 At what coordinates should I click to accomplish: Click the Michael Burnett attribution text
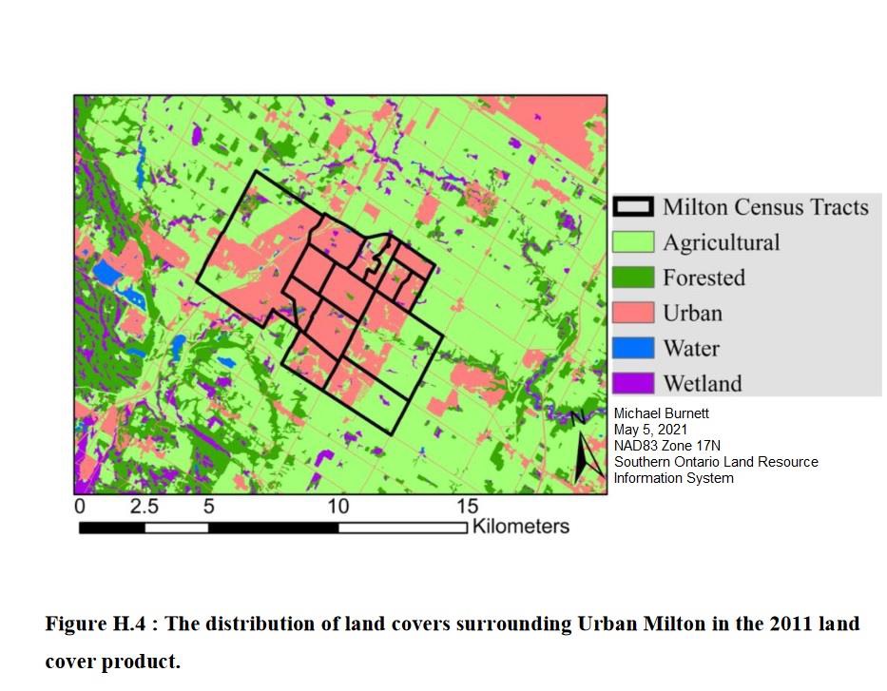[x=663, y=413]
